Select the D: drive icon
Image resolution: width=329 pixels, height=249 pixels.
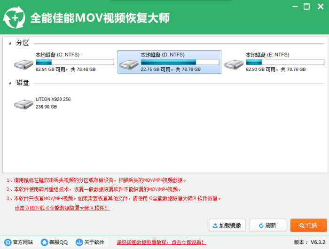click(129, 64)
